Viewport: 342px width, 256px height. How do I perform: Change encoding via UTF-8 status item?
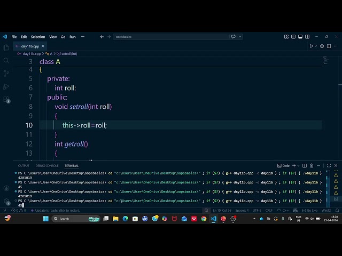[257, 211]
